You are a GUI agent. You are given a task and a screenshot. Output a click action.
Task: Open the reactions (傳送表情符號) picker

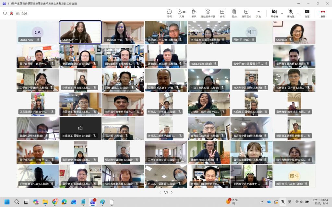pos(208,13)
